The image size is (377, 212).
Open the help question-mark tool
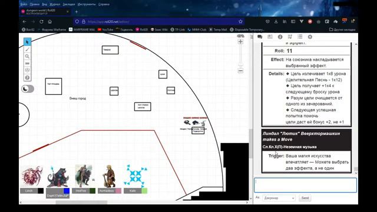click(x=27, y=78)
